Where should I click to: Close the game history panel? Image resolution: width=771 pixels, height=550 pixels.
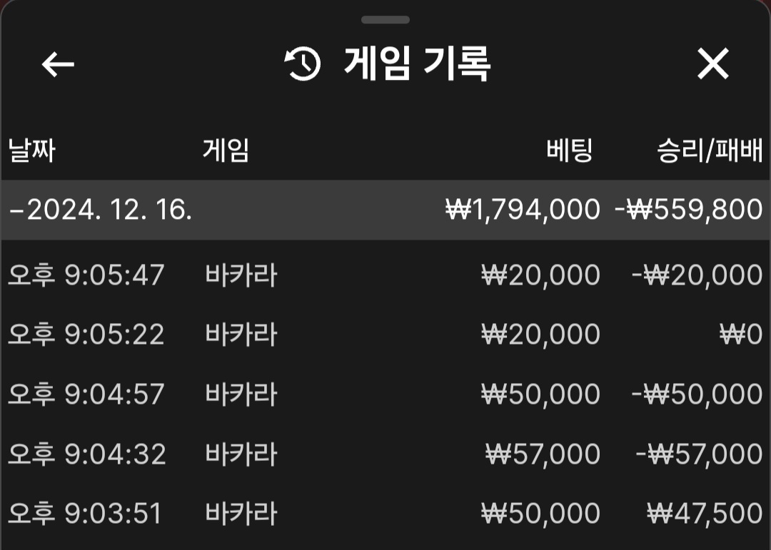click(x=712, y=63)
